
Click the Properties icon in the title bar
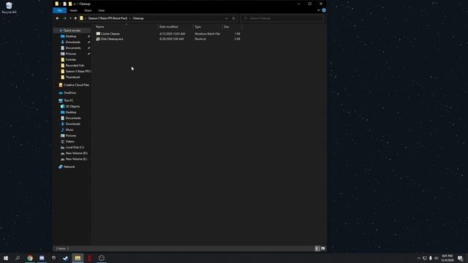(x=64, y=4)
